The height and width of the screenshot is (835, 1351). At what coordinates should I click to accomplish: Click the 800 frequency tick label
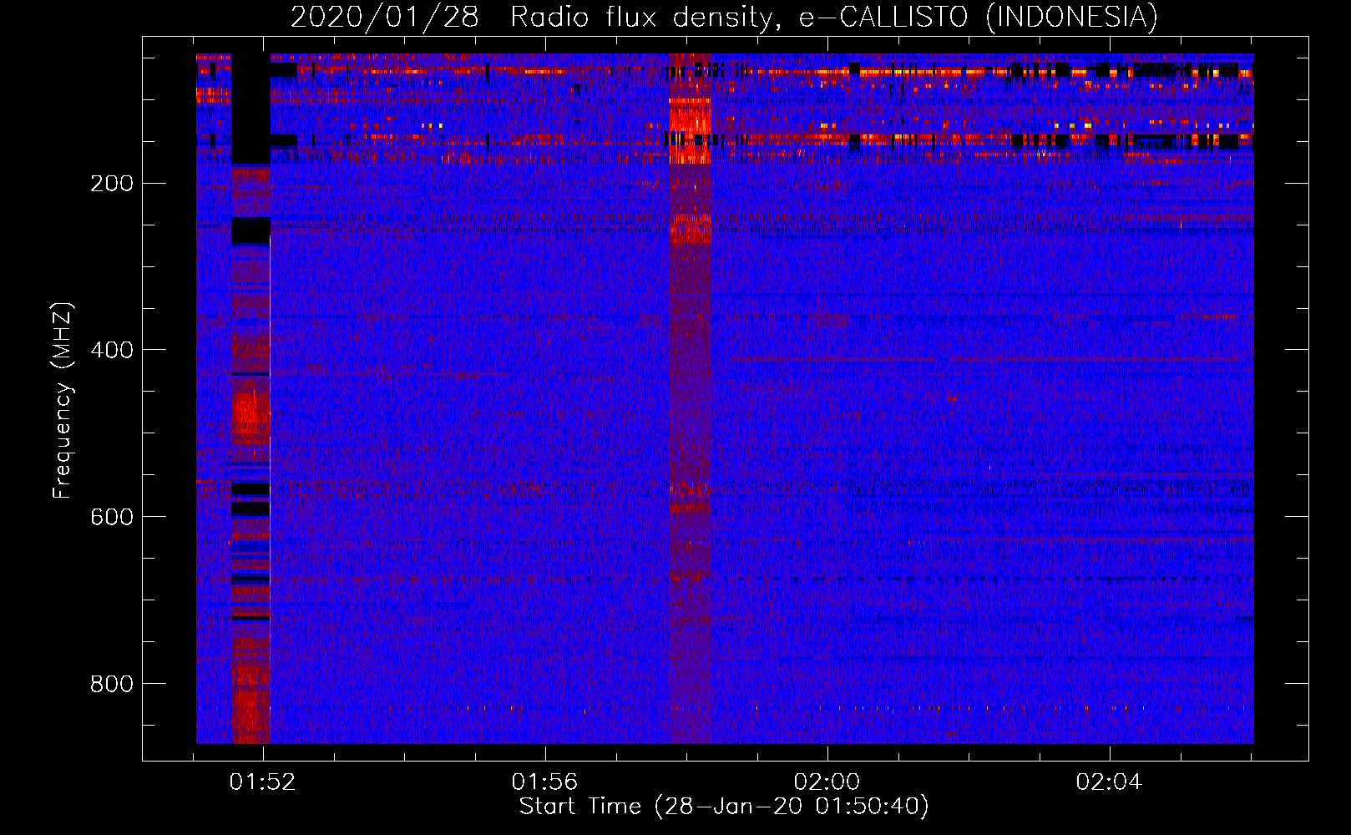[x=112, y=684]
